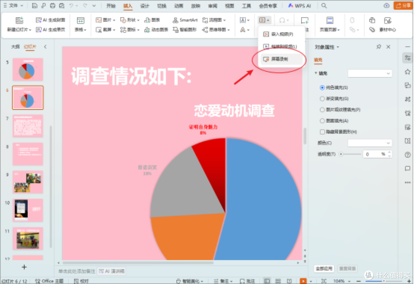Click the new slide (新建幻灯片) icon
This screenshot has width=414, height=284.
[19, 20]
